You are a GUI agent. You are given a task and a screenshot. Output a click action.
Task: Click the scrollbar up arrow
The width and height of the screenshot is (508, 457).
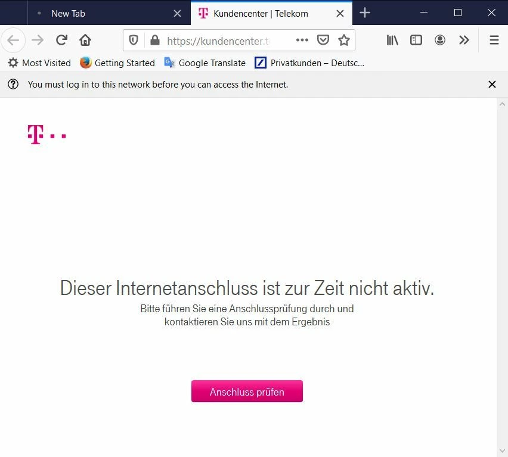[x=502, y=104]
